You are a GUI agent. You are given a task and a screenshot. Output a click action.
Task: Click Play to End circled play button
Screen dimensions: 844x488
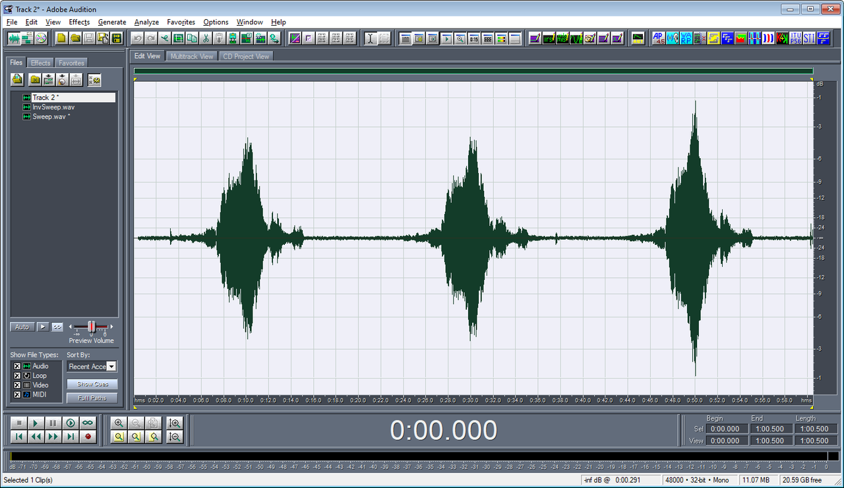pyautogui.click(x=70, y=423)
